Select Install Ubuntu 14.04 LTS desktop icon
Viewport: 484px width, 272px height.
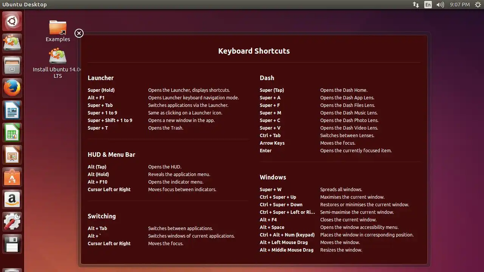click(x=57, y=63)
